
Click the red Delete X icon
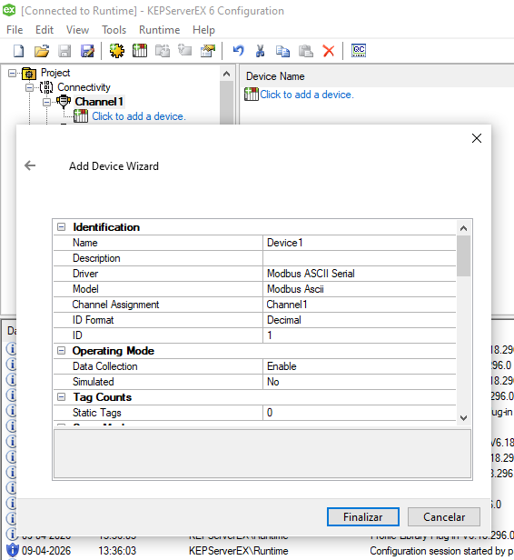[329, 51]
